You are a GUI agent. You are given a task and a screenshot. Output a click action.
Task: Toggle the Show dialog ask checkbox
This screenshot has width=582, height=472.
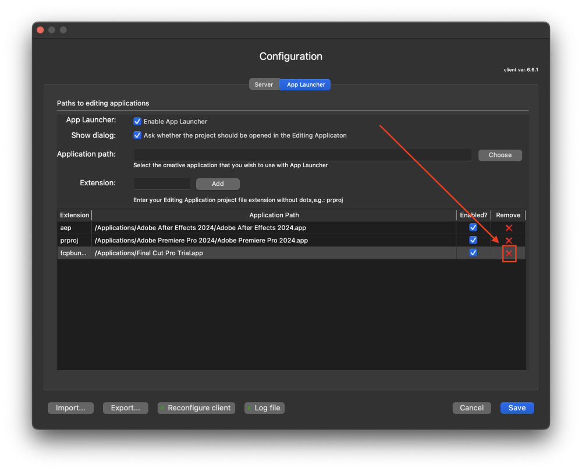(137, 135)
